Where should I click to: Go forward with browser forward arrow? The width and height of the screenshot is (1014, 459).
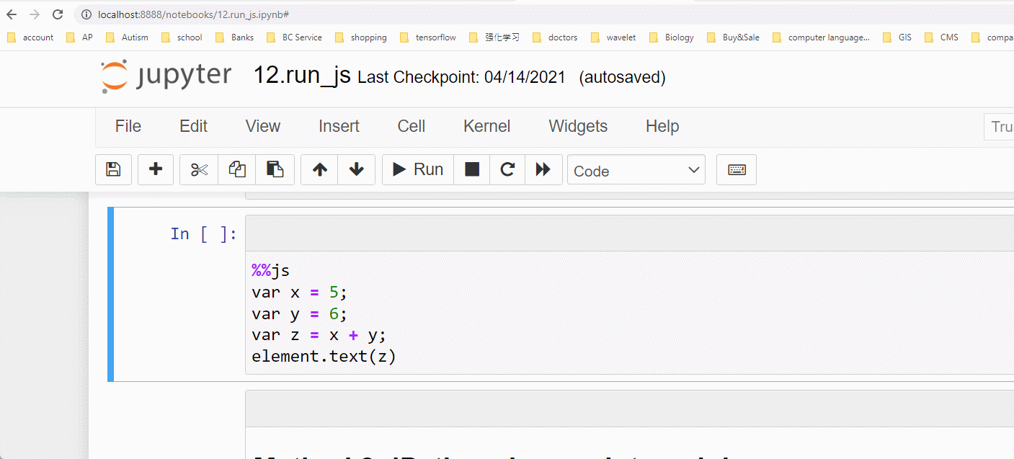click(x=34, y=14)
